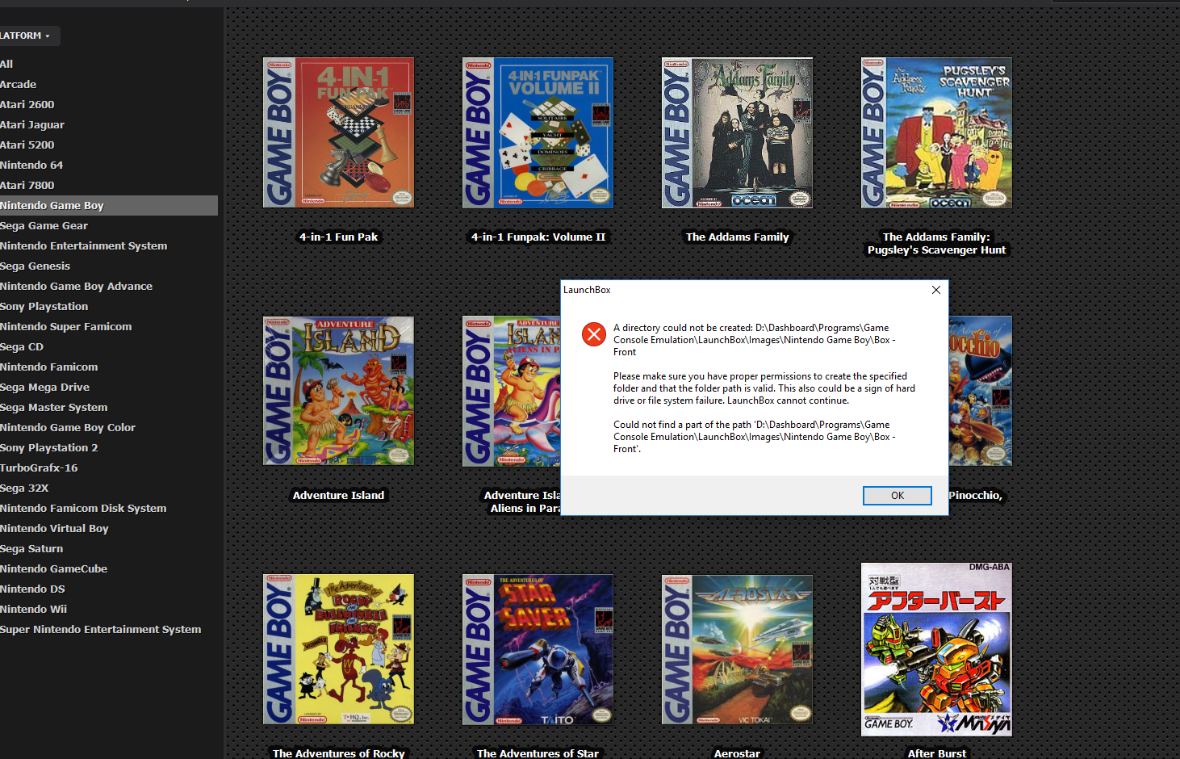Select Nintendo Game Boy platform

pyautogui.click(x=109, y=205)
